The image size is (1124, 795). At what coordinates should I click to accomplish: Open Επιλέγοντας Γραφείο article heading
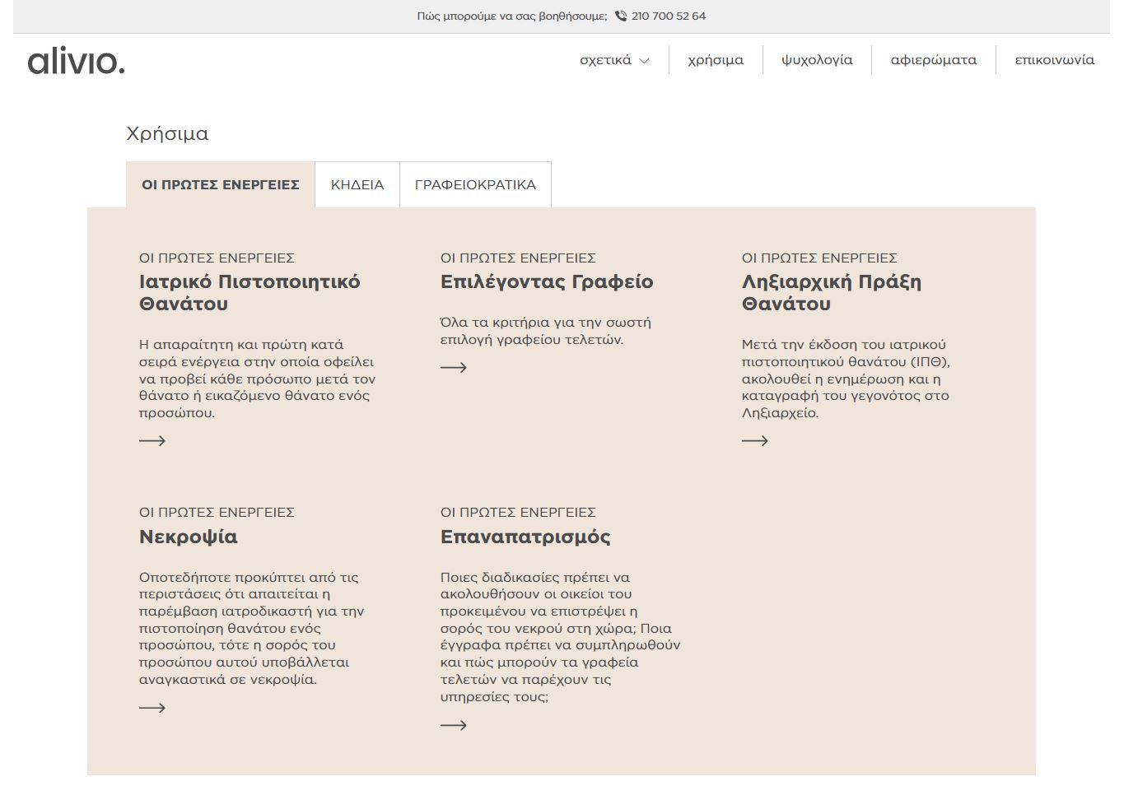547,282
